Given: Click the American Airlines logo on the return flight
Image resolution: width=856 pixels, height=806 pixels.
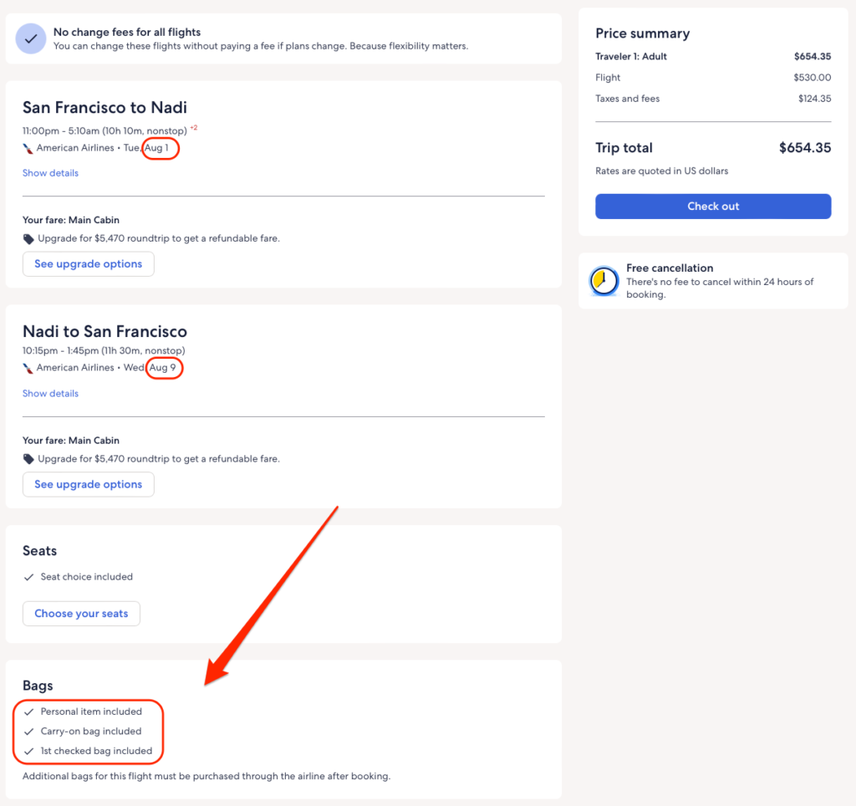Looking at the screenshot, I should pos(28,368).
